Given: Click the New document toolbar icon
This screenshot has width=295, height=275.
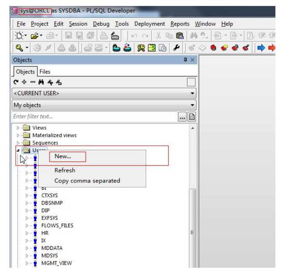Looking at the screenshot, I should [19, 35].
